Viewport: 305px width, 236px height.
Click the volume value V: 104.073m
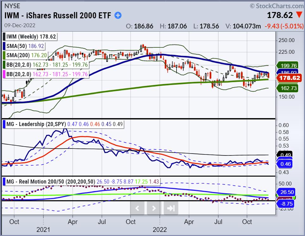[x=243, y=26]
